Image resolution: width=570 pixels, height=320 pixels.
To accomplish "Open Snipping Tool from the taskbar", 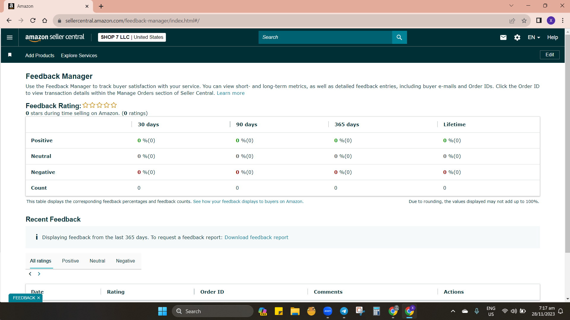I will coord(360,311).
